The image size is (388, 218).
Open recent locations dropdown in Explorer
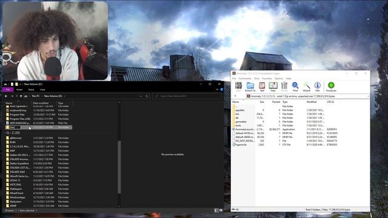16,96
